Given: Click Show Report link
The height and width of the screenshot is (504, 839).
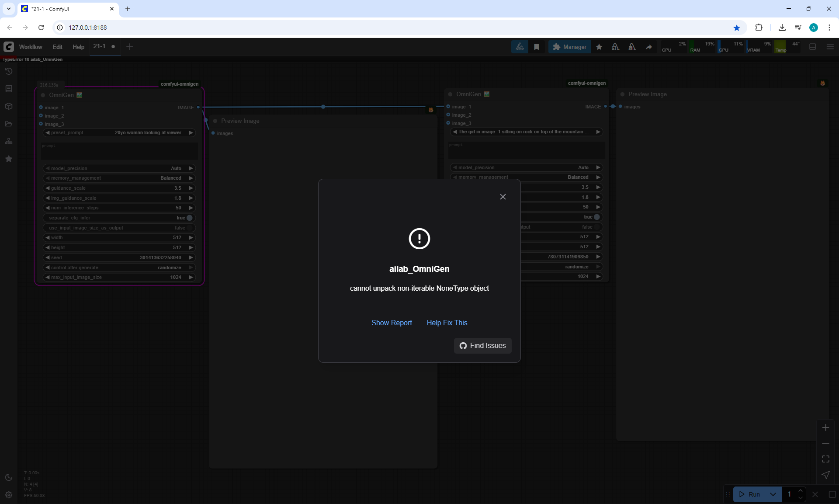Looking at the screenshot, I should (x=392, y=323).
